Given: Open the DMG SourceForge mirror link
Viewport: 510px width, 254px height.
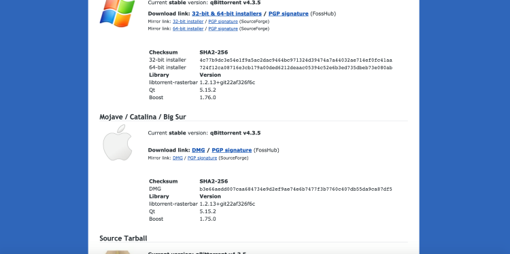Looking at the screenshot, I should [177, 158].
